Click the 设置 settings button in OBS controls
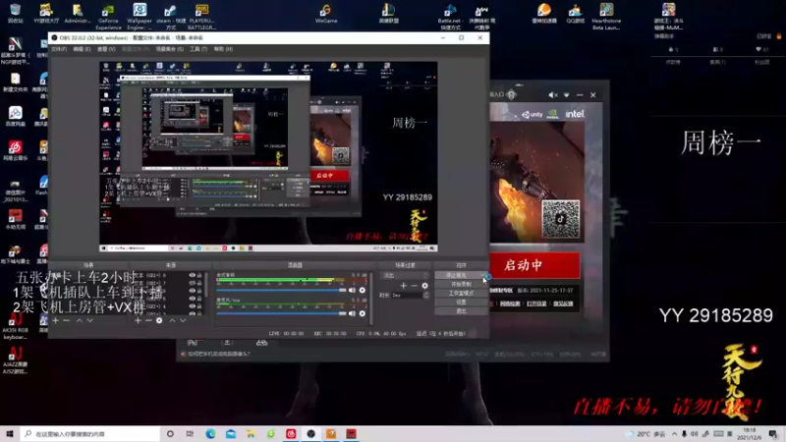 tap(461, 303)
